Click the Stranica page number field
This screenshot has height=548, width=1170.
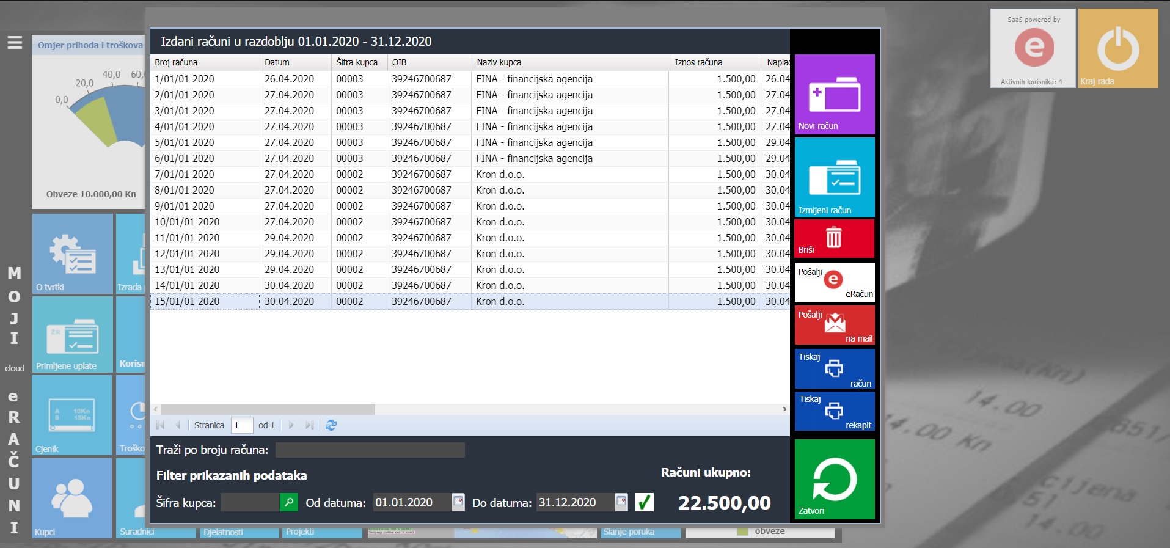(x=242, y=425)
